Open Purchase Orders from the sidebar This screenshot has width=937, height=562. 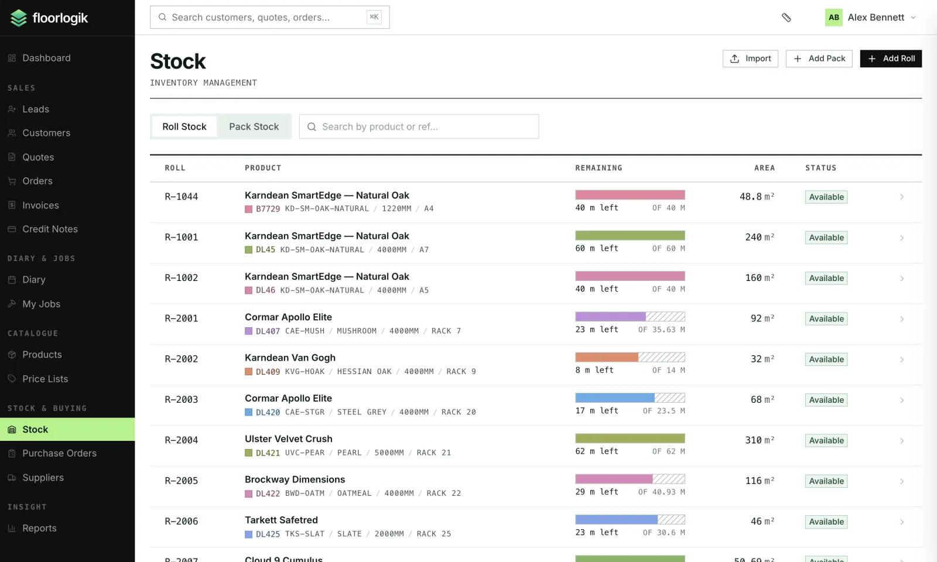[x=67, y=453]
